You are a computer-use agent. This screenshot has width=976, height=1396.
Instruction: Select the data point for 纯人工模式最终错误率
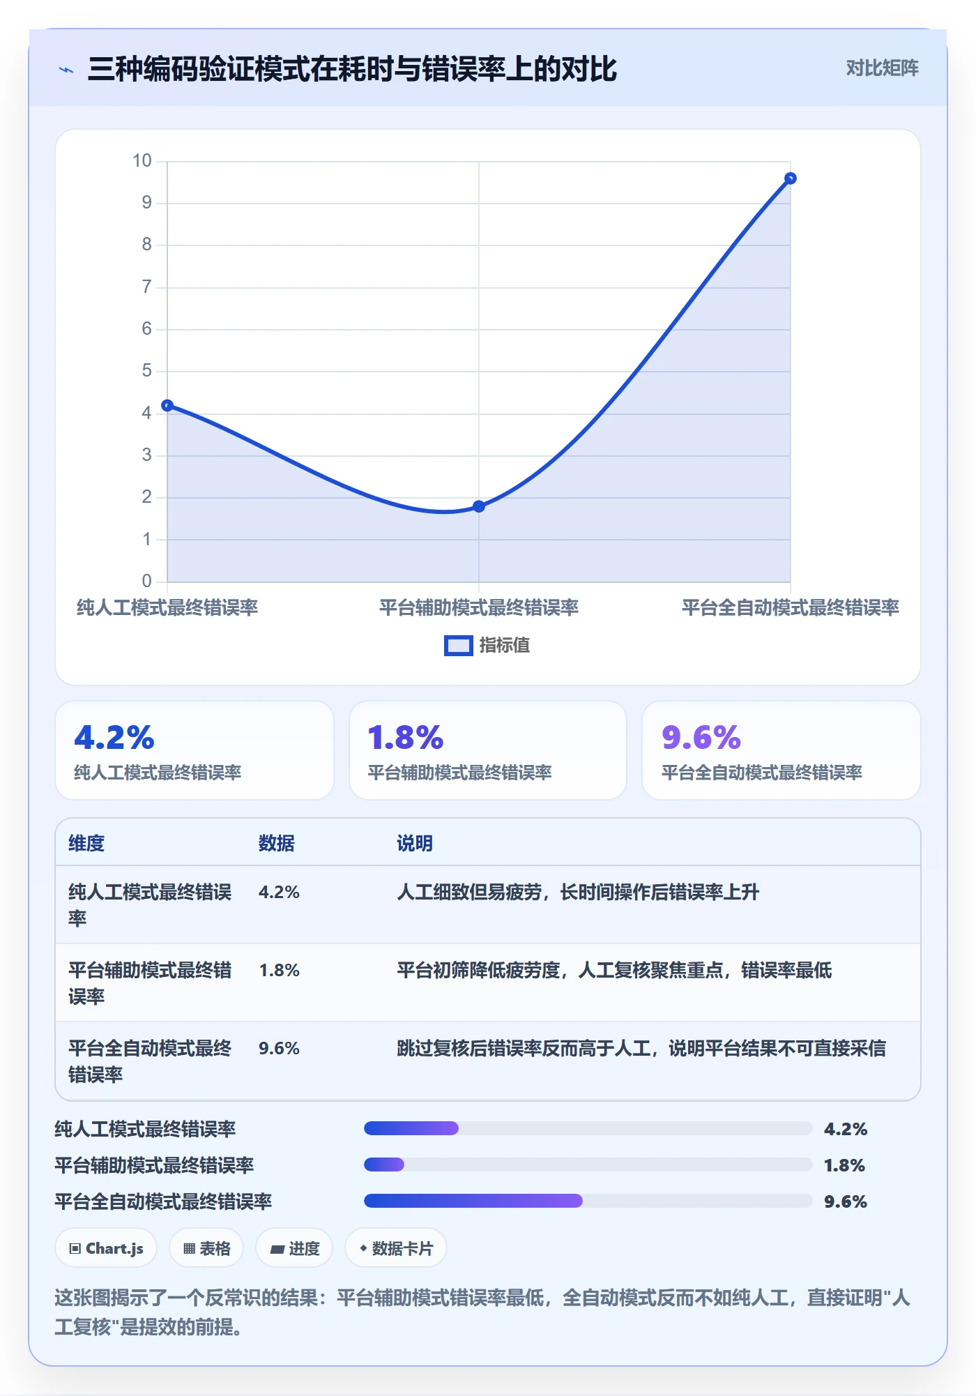click(x=167, y=405)
